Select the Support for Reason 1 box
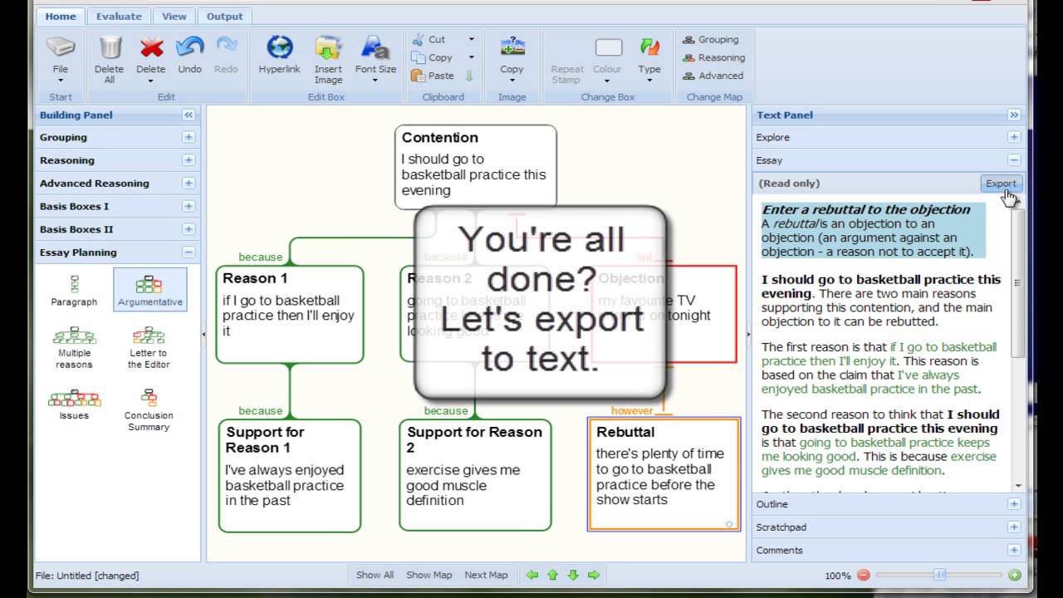This screenshot has height=598, width=1063. pyautogui.click(x=290, y=475)
